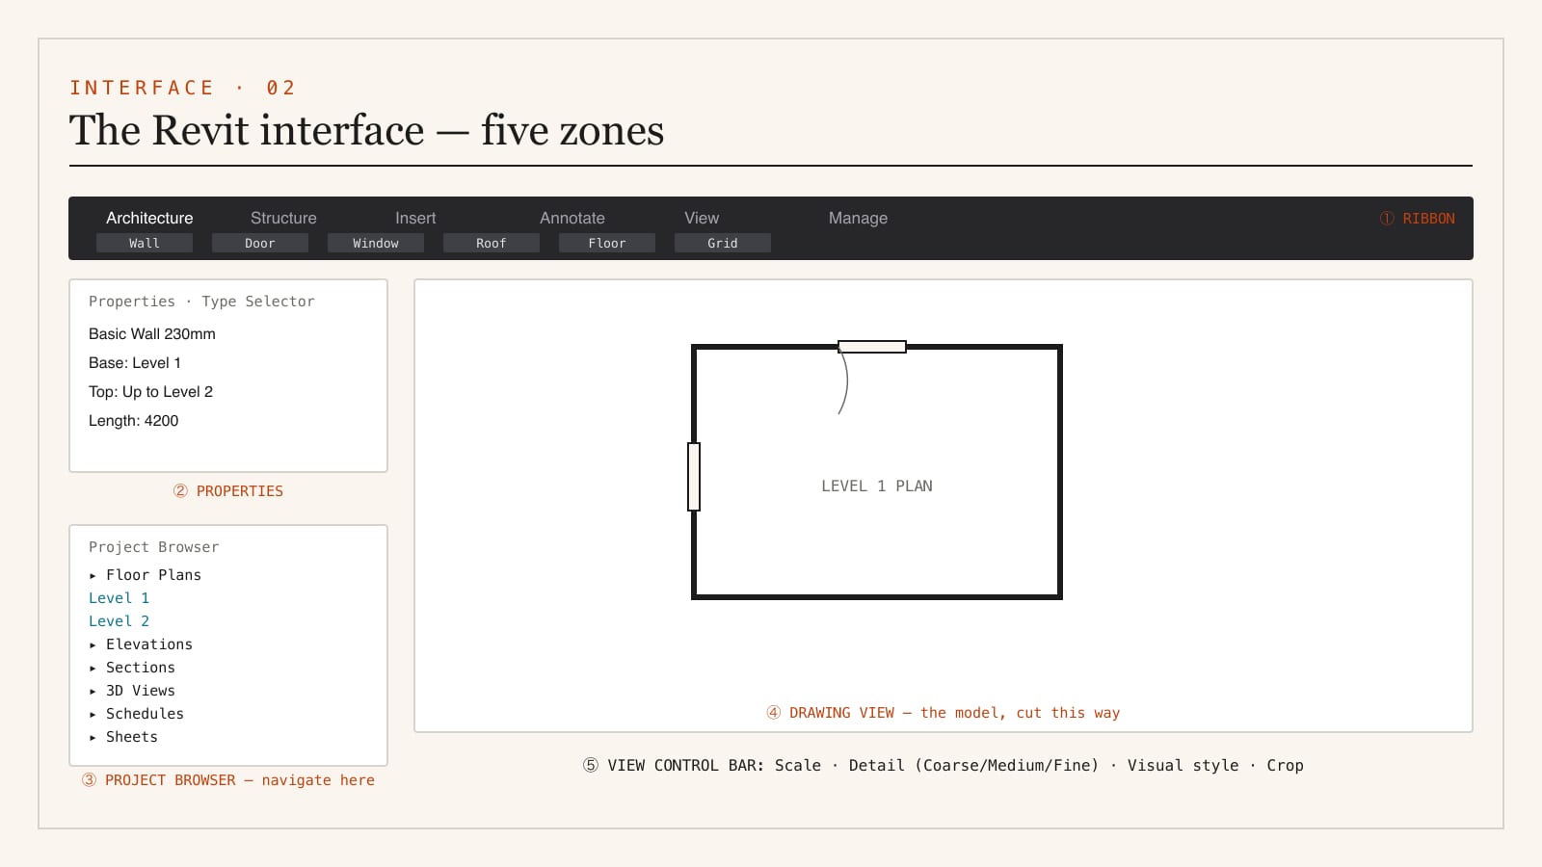Viewport: 1542px width, 867px height.
Task: Choose the Door tool button
Action: point(260,243)
